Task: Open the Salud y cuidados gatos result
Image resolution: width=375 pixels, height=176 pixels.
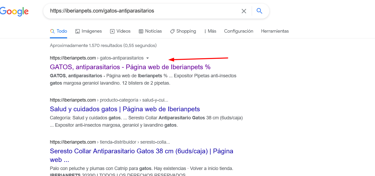Action: coord(125,109)
